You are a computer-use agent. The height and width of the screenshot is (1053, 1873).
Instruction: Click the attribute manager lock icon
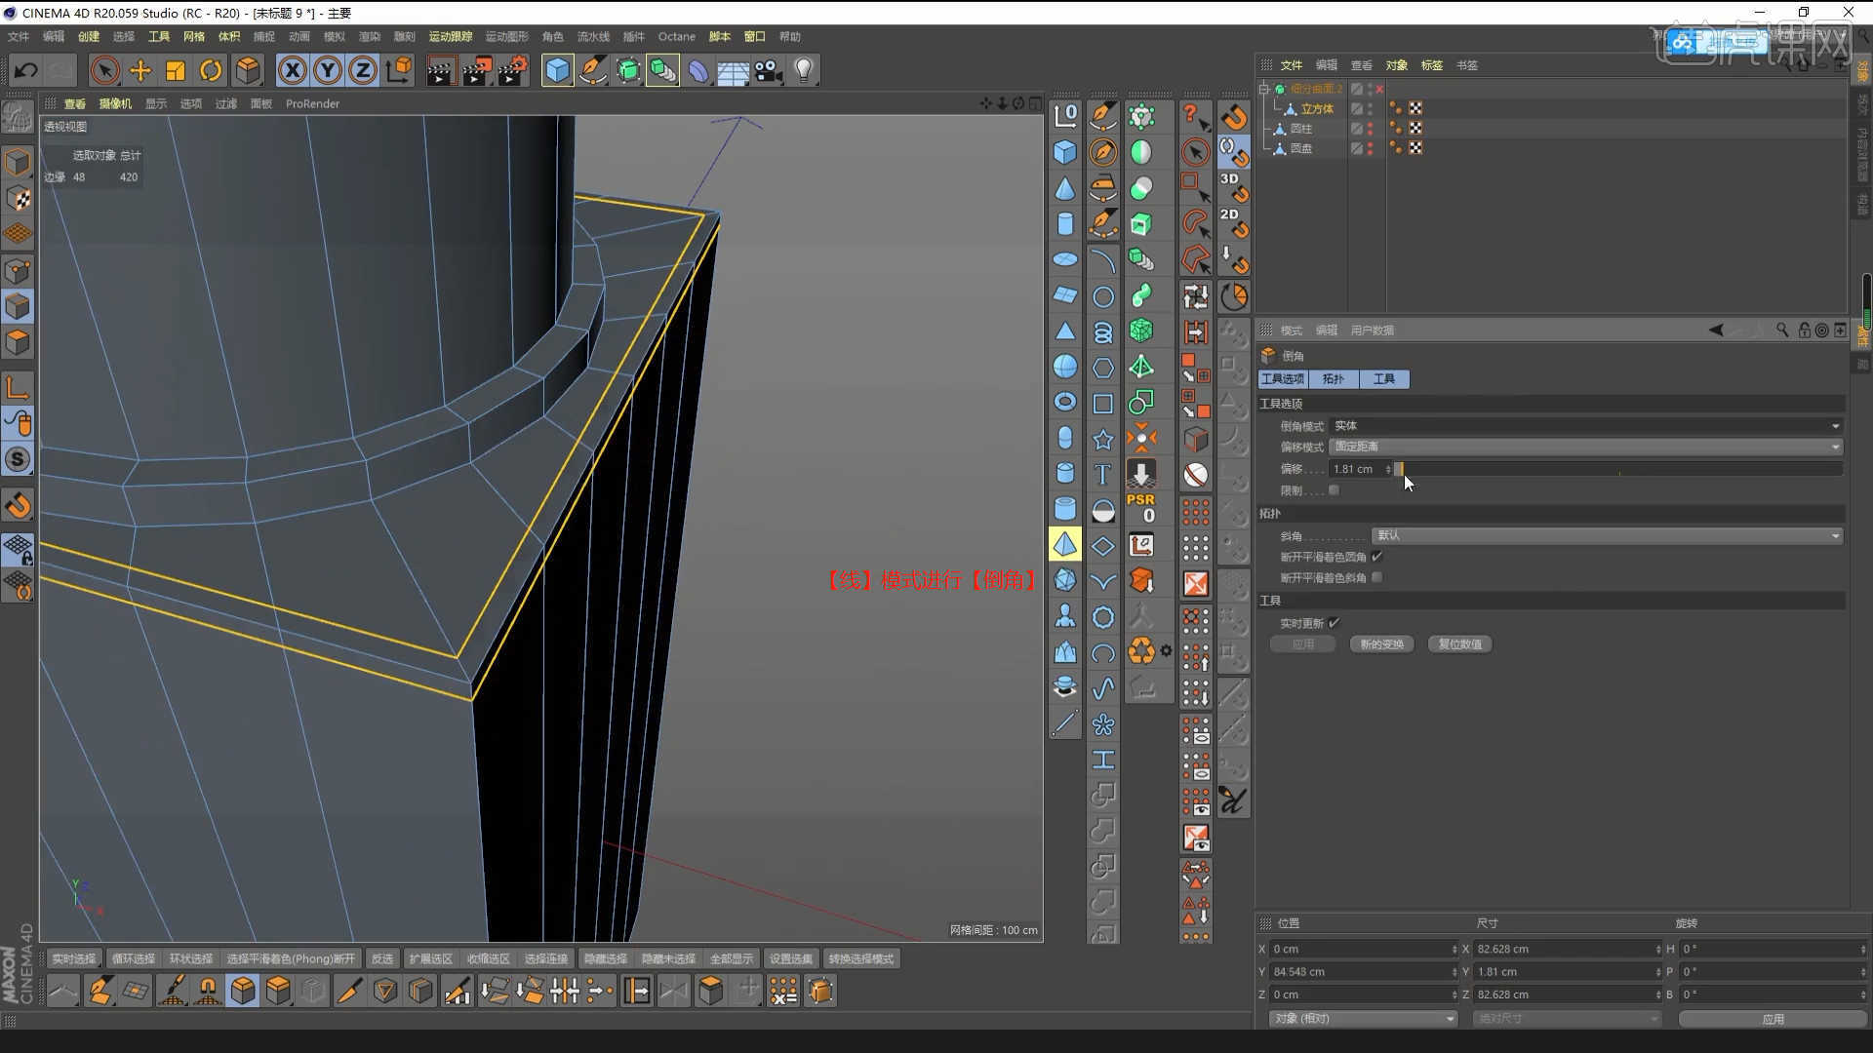click(1804, 331)
